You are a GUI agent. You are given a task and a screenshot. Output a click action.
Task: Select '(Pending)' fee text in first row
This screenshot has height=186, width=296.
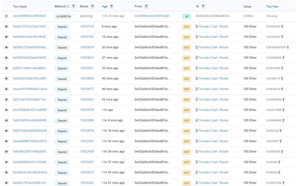pyautogui.click(x=272, y=16)
